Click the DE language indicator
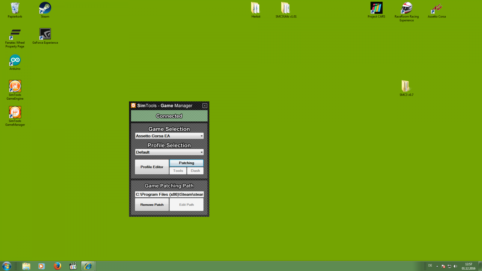 [x=430, y=266]
